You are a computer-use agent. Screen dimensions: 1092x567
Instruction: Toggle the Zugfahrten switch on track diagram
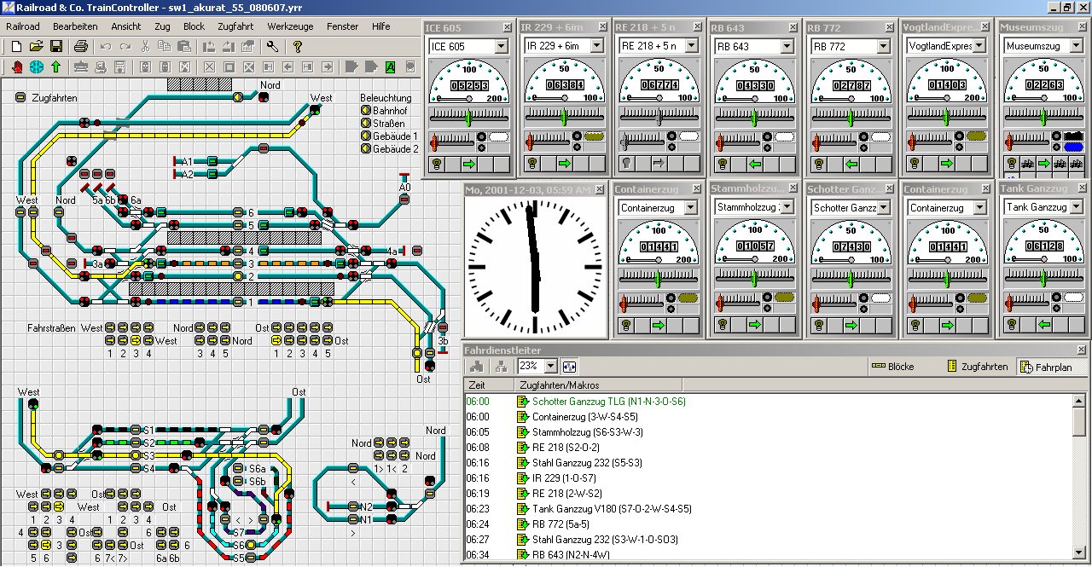click(20, 98)
